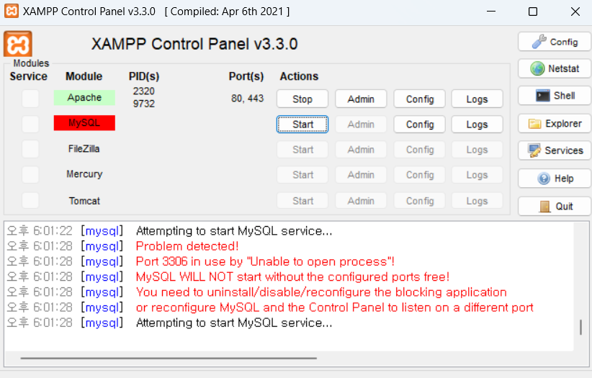
Task: Click the Port(s) column header
Action: 246,76
